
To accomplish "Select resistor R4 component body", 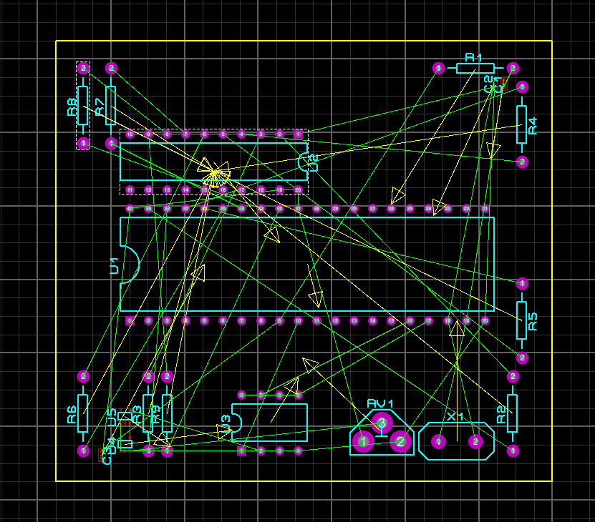I will click(x=522, y=124).
